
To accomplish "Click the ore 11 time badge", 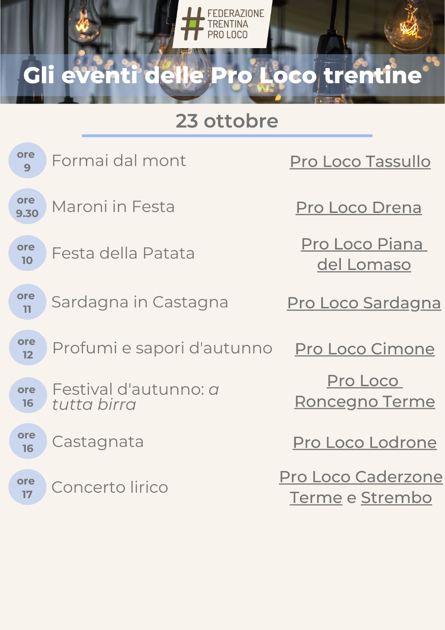I will [x=27, y=302].
